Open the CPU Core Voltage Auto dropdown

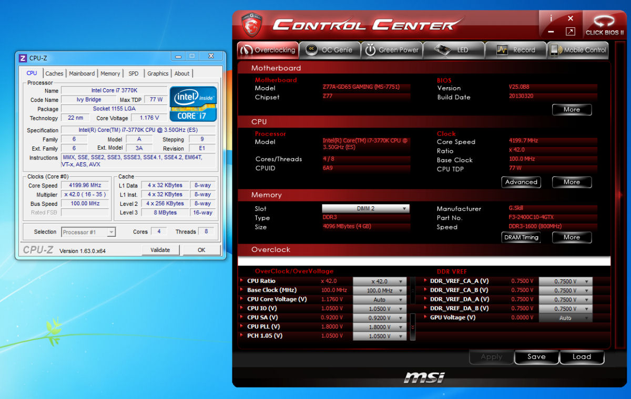tap(380, 300)
